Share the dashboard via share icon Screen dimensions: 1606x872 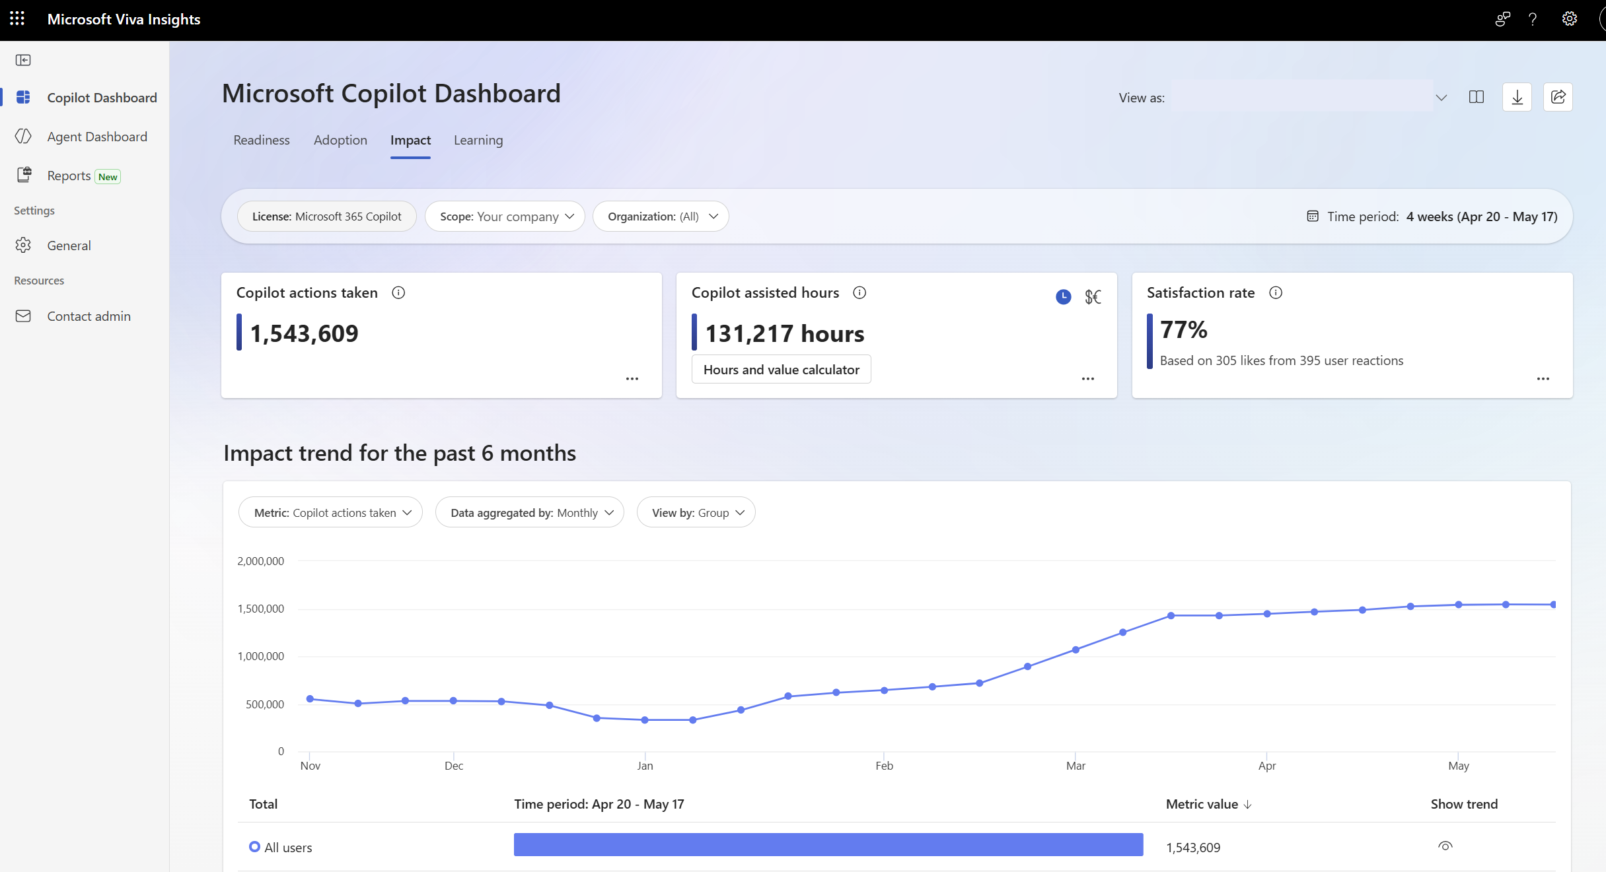(1558, 98)
